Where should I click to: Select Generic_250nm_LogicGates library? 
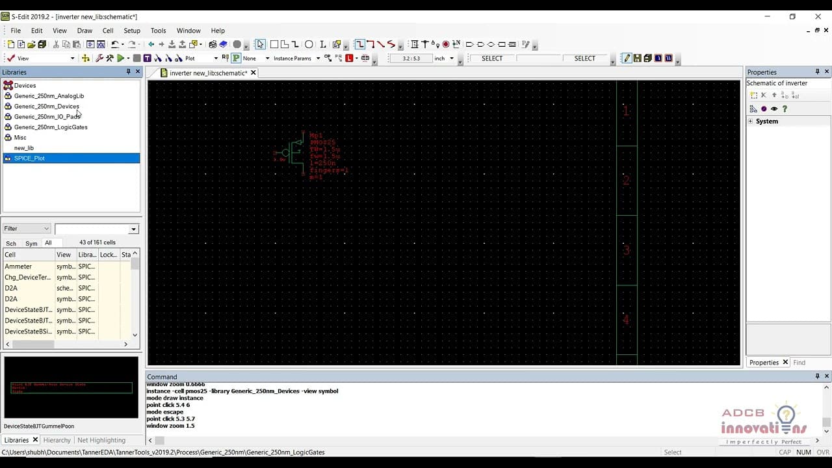51,127
